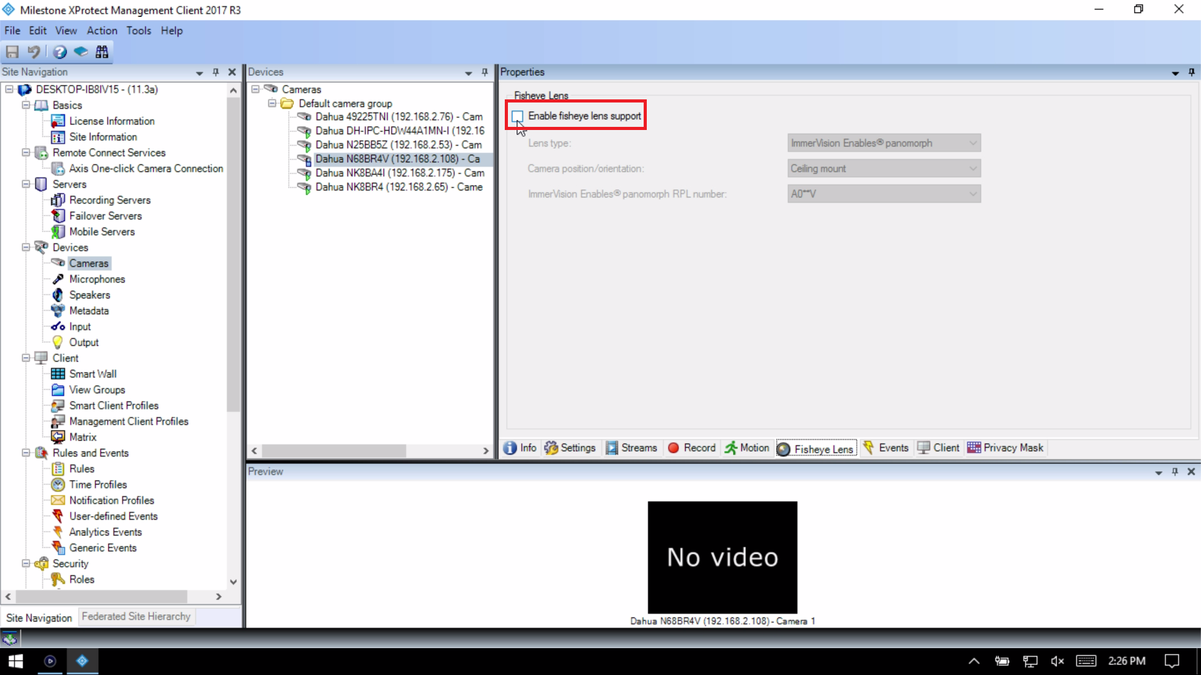This screenshot has width=1201, height=675.
Task: Click the Save toolbar icon
Action: 13,52
